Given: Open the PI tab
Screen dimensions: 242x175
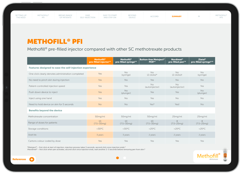Looking at the screenshot, I should pyautogui.click(x=199, y=16).
